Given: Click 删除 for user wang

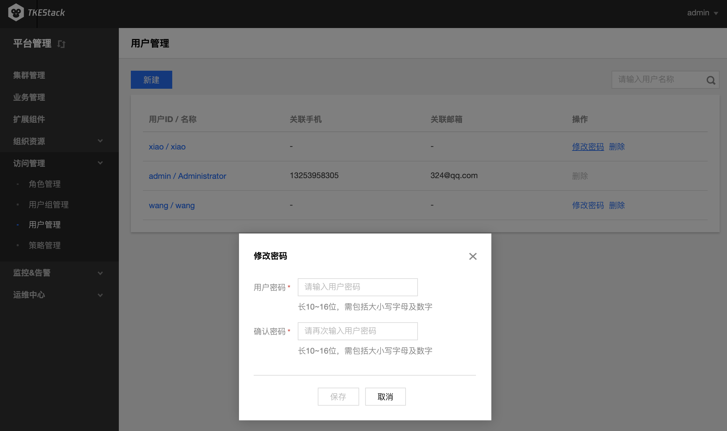Looking at the screenshot, I should 617,205.
